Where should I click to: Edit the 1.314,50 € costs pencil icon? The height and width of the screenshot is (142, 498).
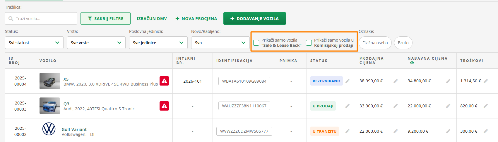(x=486, y=81)
